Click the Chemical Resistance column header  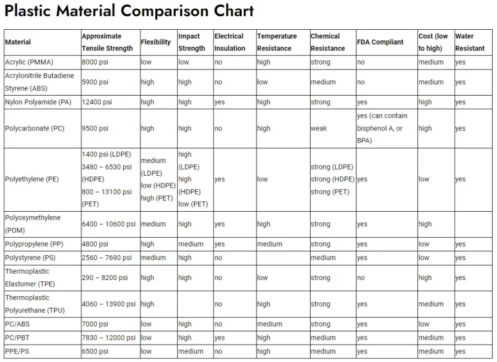(328, 42)
